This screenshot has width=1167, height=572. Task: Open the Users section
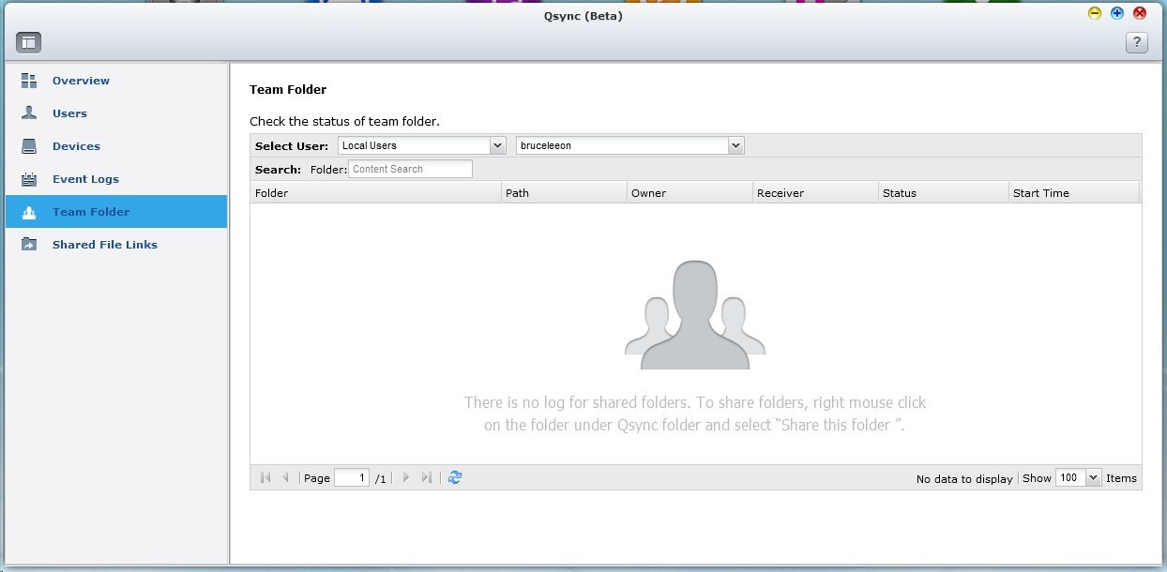pyautogui.click(x=116, y=113)
